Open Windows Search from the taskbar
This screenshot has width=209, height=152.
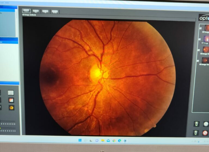(86, 140)
